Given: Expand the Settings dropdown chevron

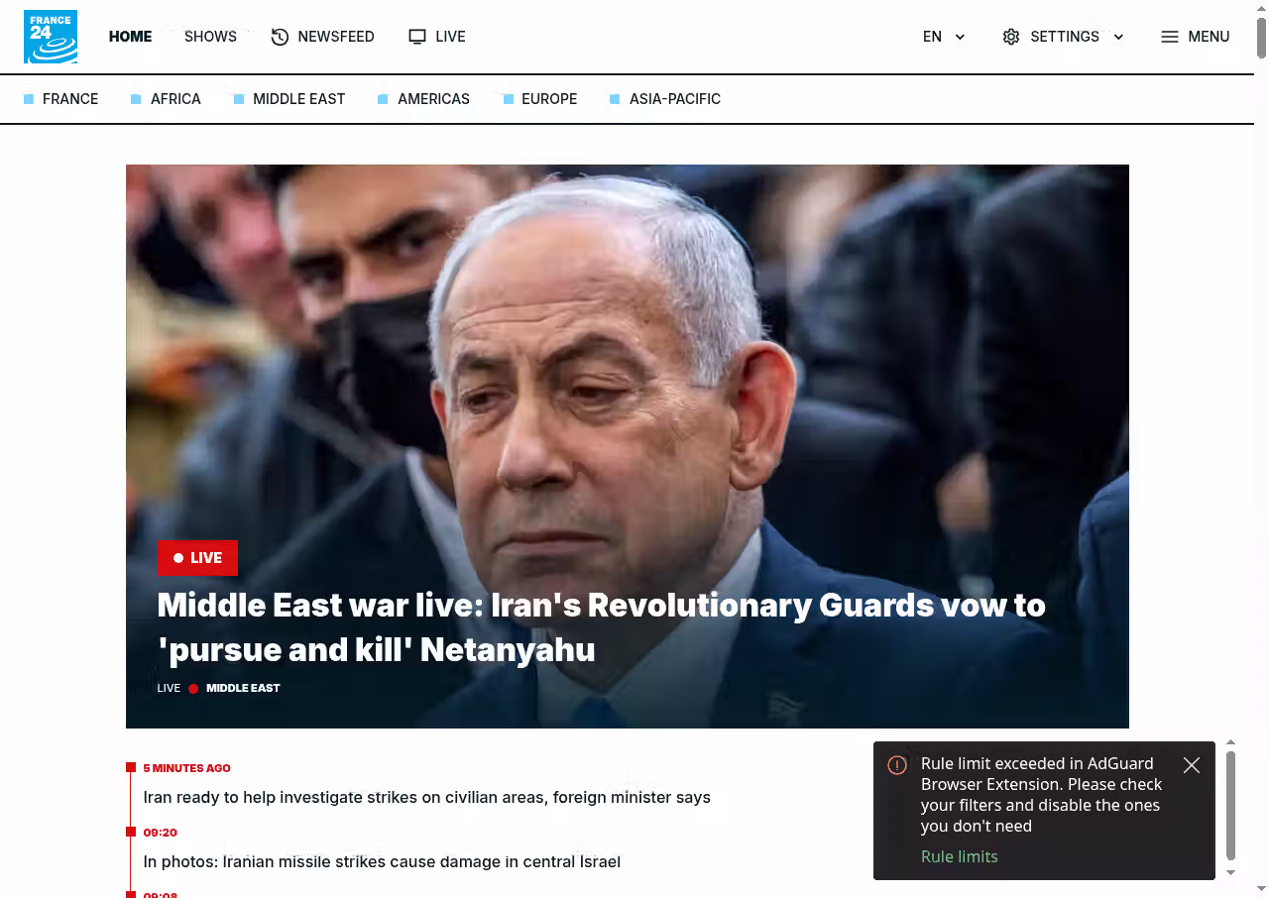Looking at the screenshot, I should [1118, 38].
